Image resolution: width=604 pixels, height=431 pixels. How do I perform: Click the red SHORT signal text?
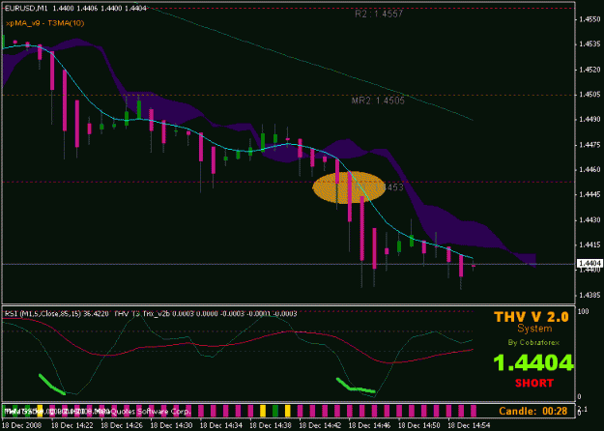pos(533,383)
